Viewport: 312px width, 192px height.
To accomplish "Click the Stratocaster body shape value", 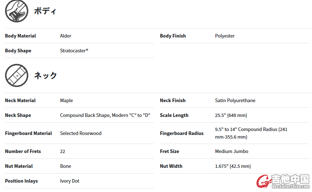I will pos(74,51).
